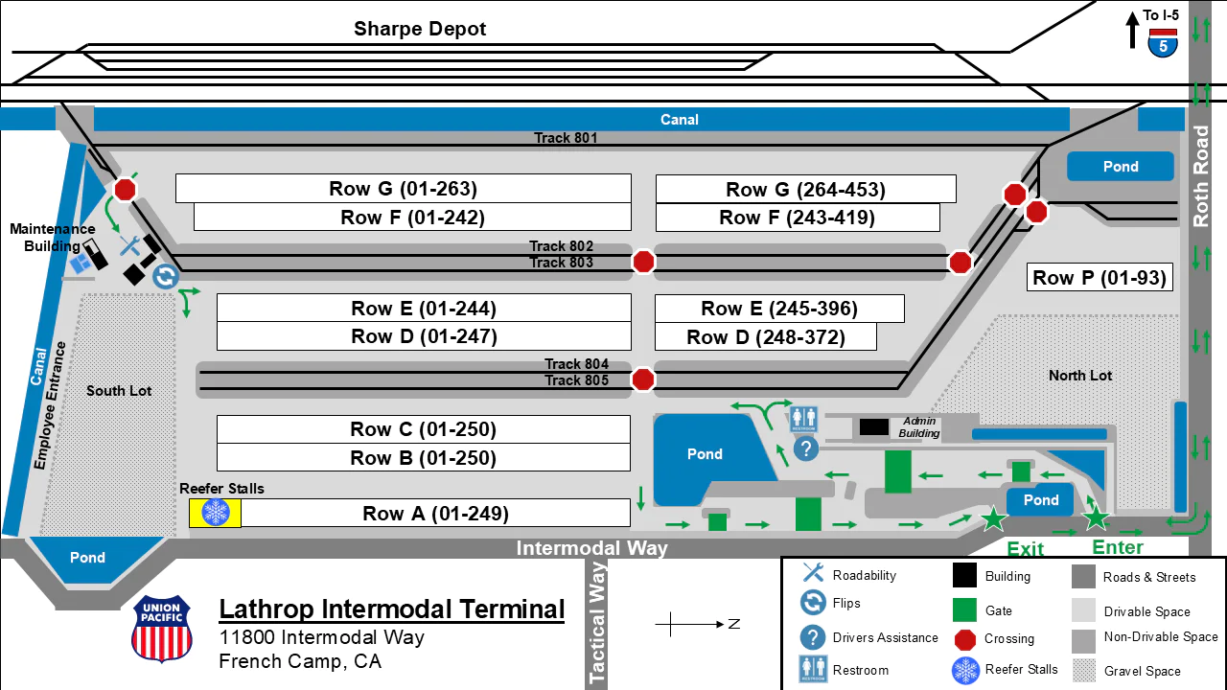1227x690 pixels.
Task: Click the Flips icon near the Maintenance Building
Action: pos(166,277)
